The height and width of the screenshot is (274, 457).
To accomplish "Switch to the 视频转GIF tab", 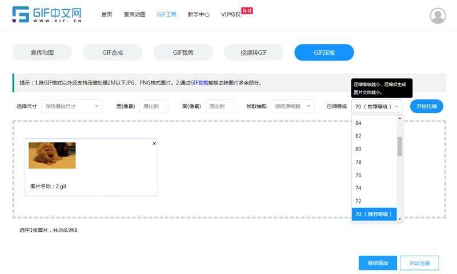I will (x=254, y=53).
